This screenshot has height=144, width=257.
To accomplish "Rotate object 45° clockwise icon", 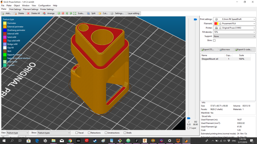I will point(71,13).
